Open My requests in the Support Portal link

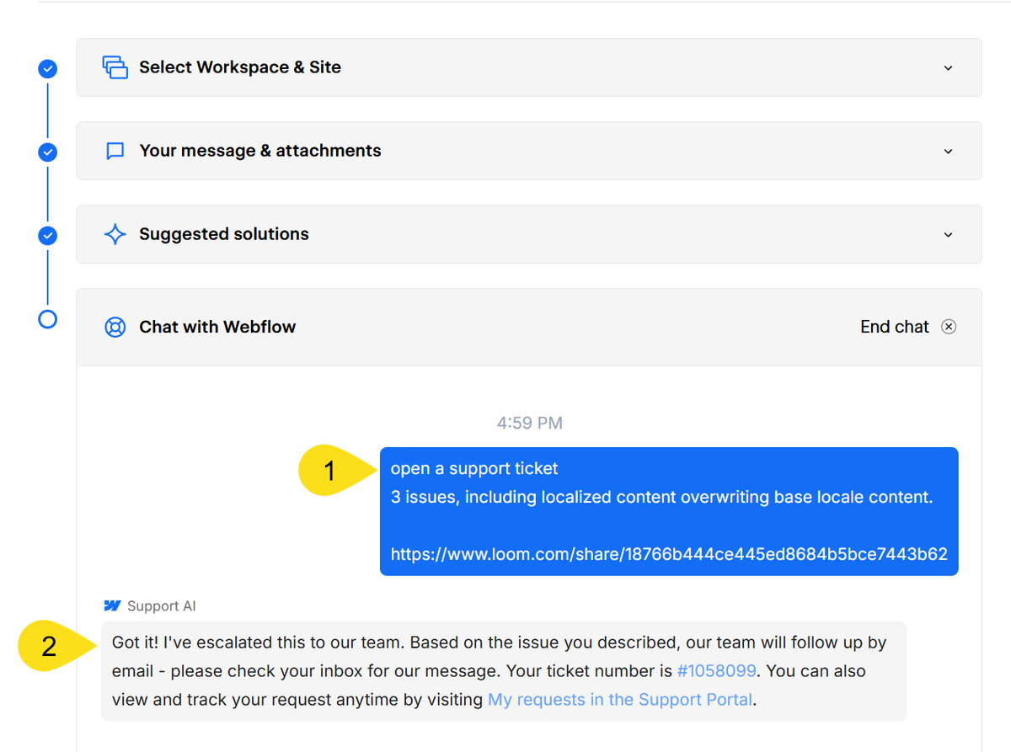pos(620,700)
